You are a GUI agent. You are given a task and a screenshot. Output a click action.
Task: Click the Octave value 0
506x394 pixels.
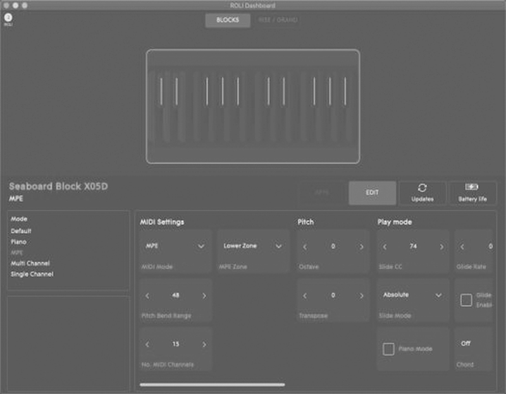pos(333,246)
